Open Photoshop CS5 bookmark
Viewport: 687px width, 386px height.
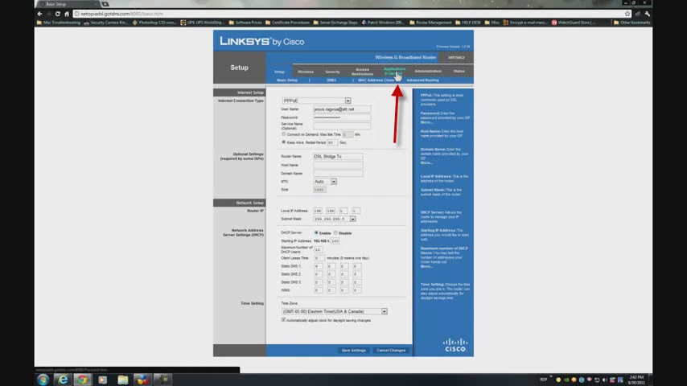tap(154, 23)
